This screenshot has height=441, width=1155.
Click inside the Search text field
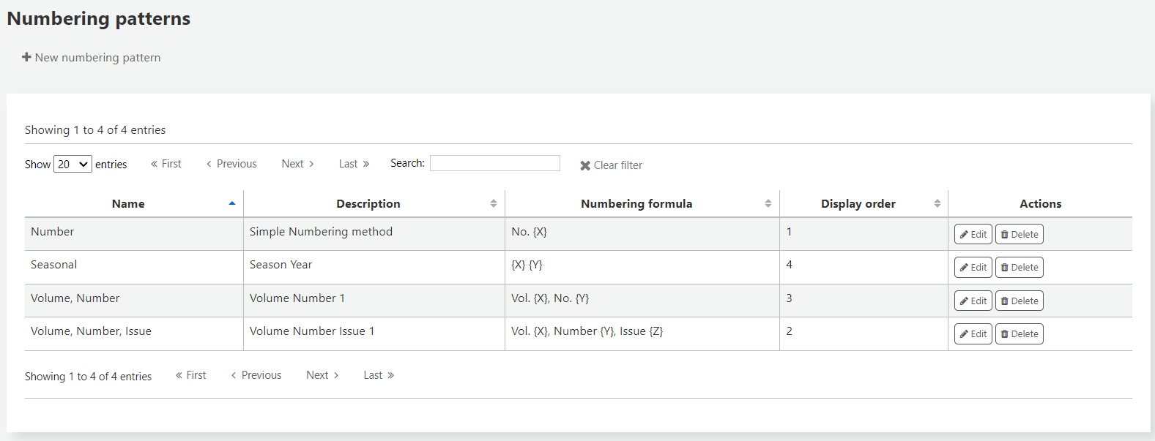tap(494, 163)
